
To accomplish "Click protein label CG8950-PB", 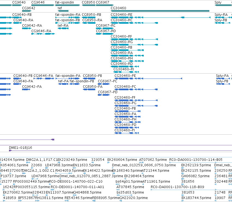I will click(x=92, y=76).
